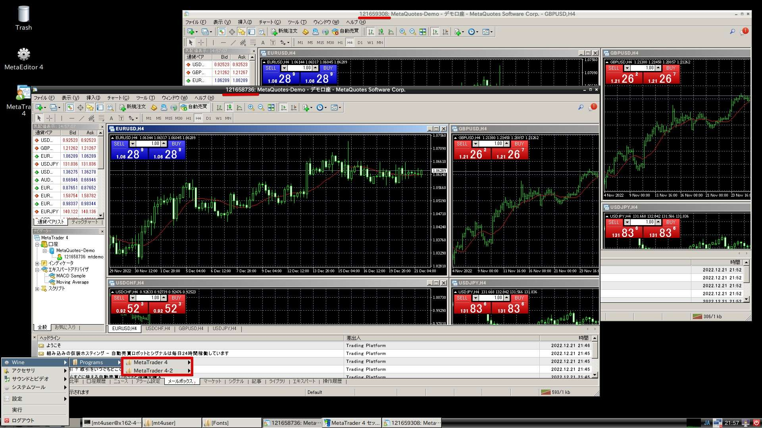Viewport: 762px width, 428px height.
Task: Toggle Navigator panel in front 121658736 toolbar
Action: click(90, 107)
